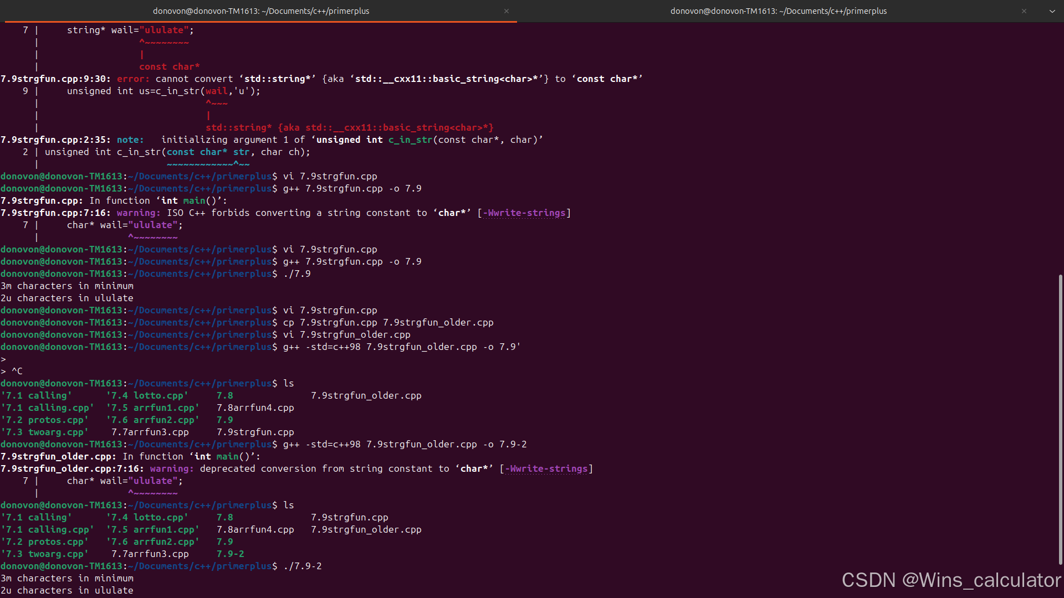Viewport: 1064px width, 598px height.
Task: Click the 7.8arrfun4.cpp filename
Action: click(255, 408)
